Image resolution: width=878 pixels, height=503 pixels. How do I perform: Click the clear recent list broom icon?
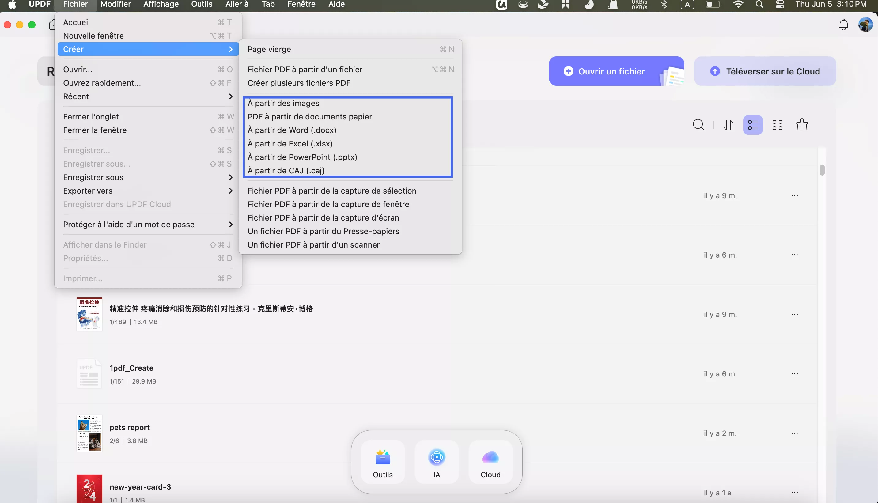pyautogui.click(x=802, y=125)
